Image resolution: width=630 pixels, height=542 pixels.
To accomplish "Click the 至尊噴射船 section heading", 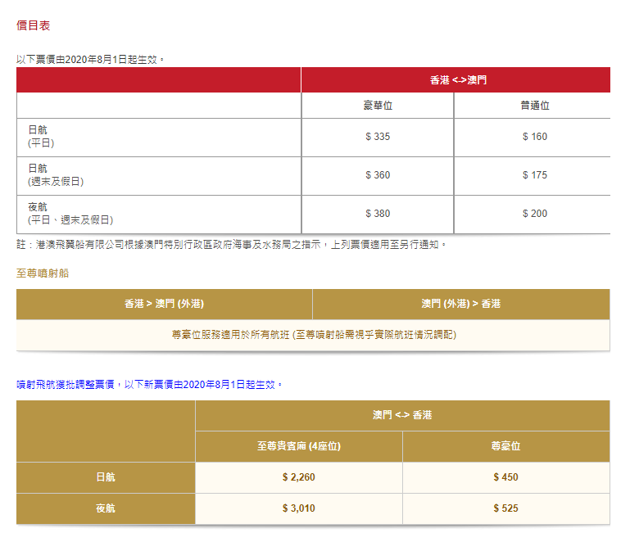I will point(43,273).
